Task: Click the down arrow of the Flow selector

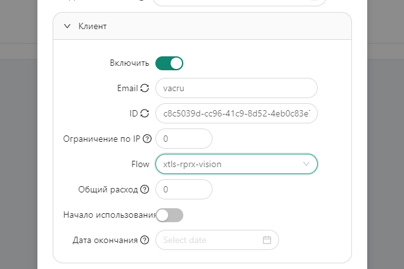Action: tap(306, 164)
